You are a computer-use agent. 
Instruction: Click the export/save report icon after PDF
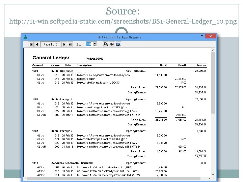[x=118, y=44]
